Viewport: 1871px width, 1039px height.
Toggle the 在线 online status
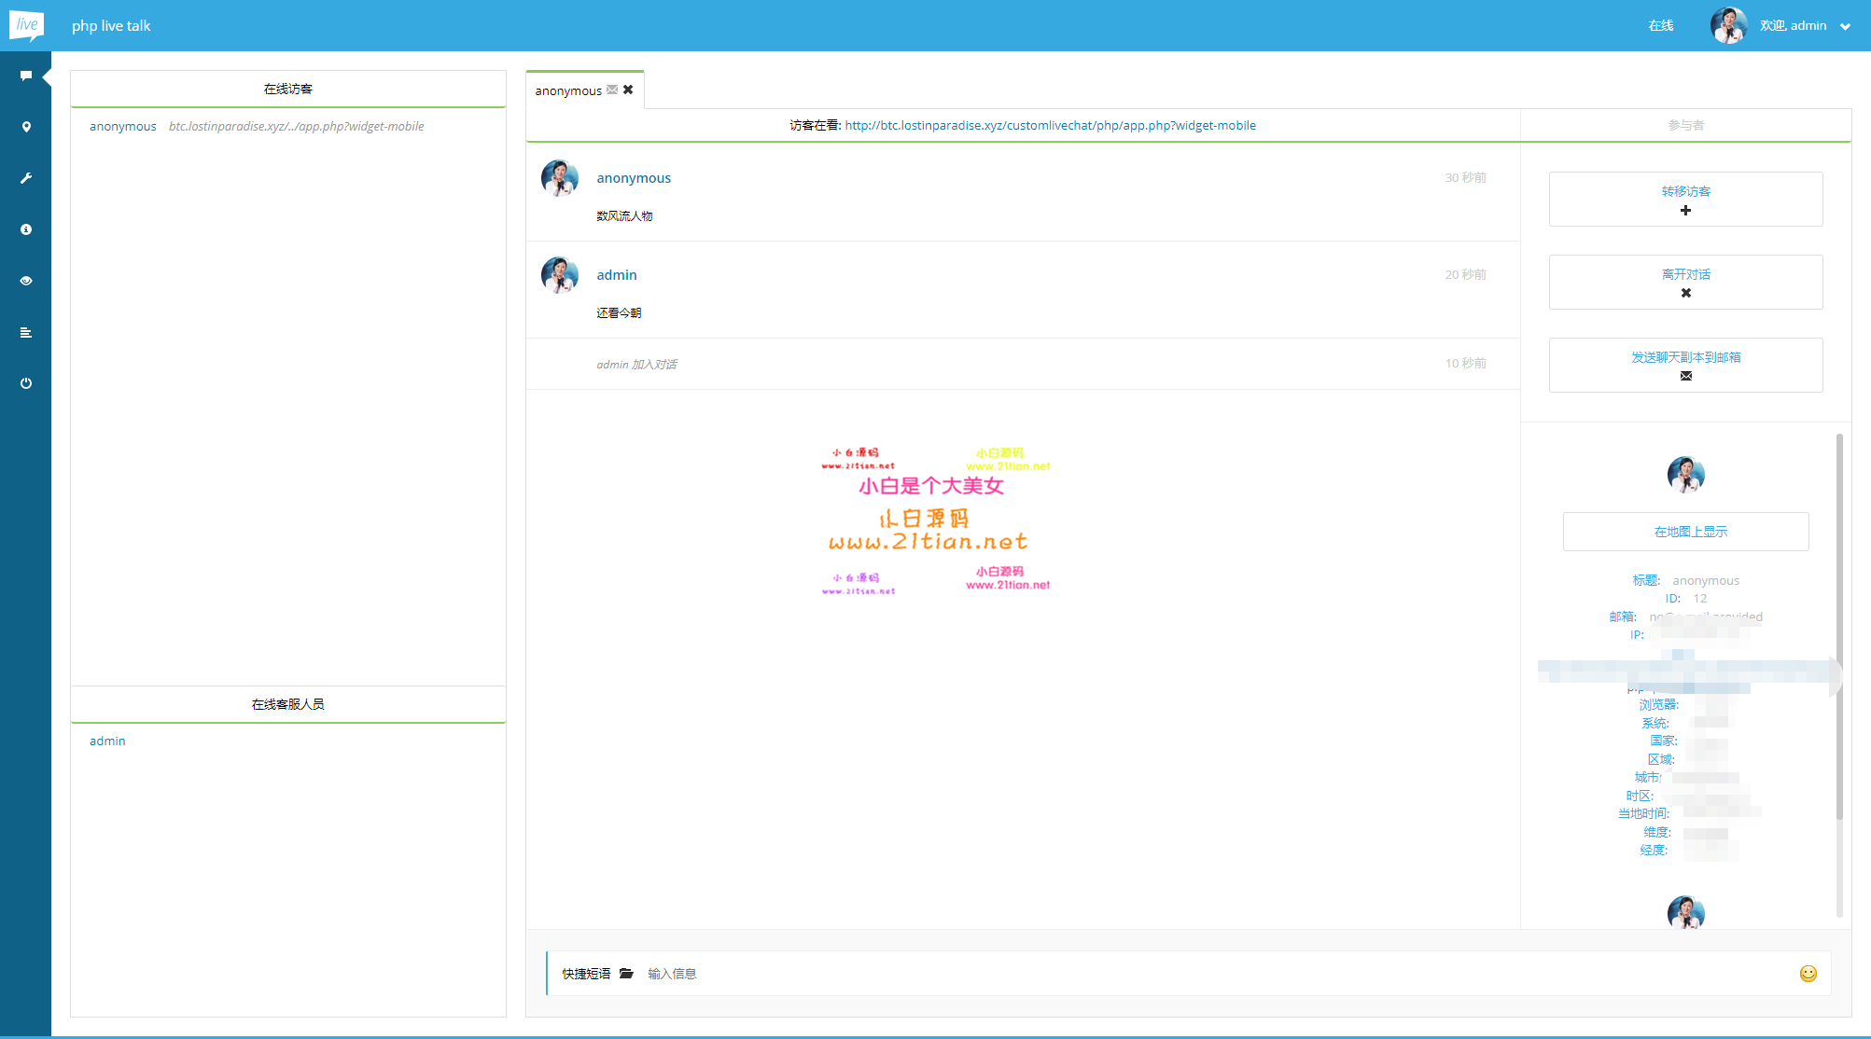tap(1660, 26)
